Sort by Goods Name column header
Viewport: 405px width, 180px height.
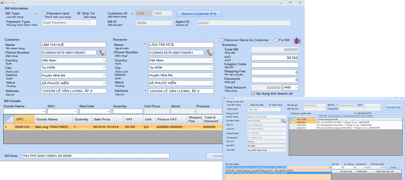[54, 119]
